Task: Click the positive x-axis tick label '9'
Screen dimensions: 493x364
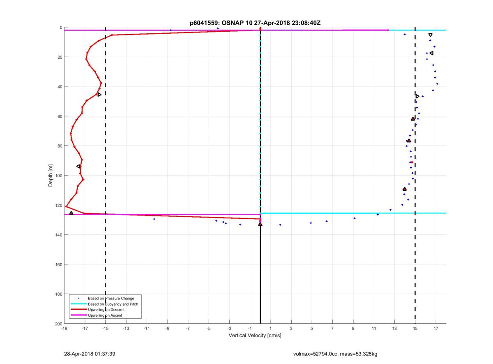Action: pos(353,328)
